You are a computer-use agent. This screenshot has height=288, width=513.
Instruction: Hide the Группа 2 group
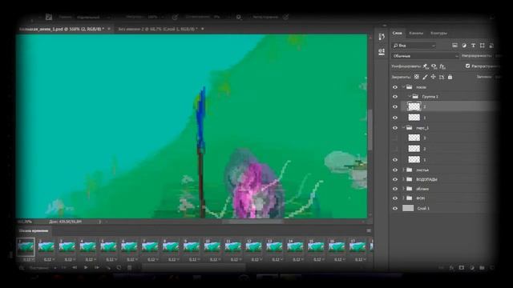(x=395, y=97)
